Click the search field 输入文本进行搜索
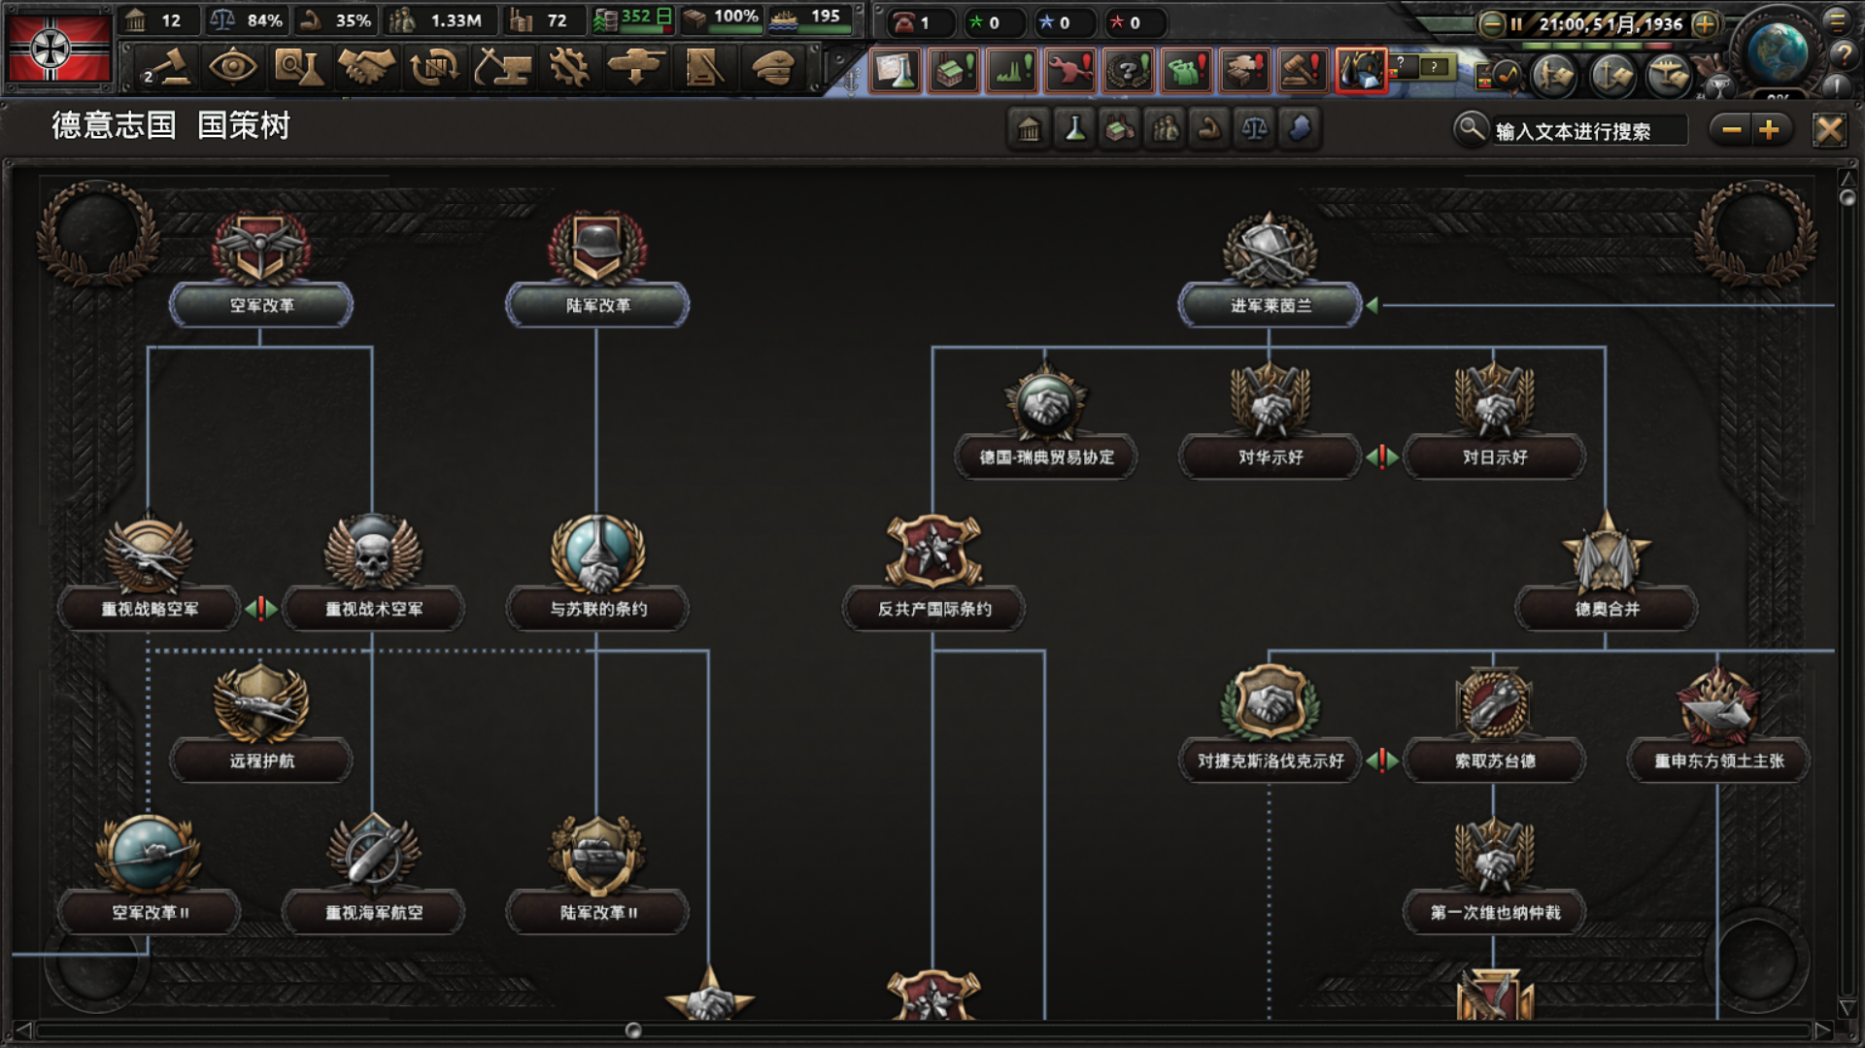The height and width of the screenshot is (1048, 1865). (x=1589, y=131)
